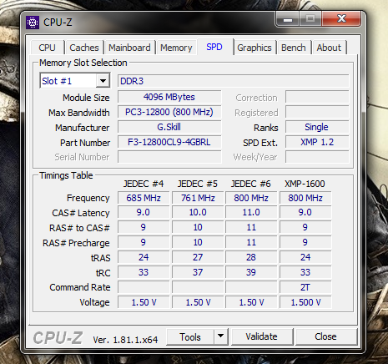The image size is (388, 364).
Task: Click the tRAS value 27
Action: 198,257
